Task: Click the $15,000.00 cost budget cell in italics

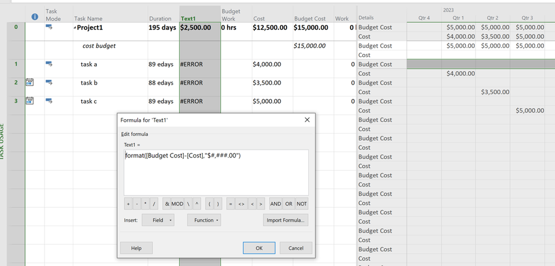Action: pyautogui.click(x=313, y=50)
